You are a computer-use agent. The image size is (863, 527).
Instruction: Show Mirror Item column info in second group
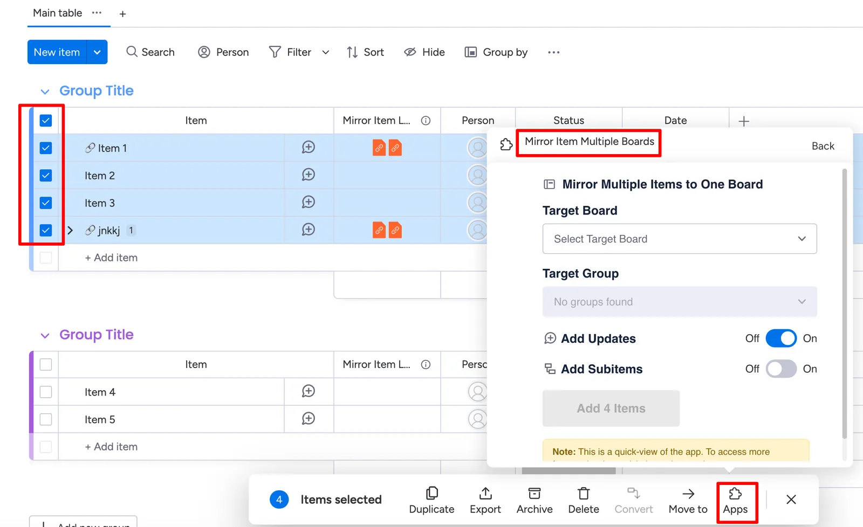426,365
